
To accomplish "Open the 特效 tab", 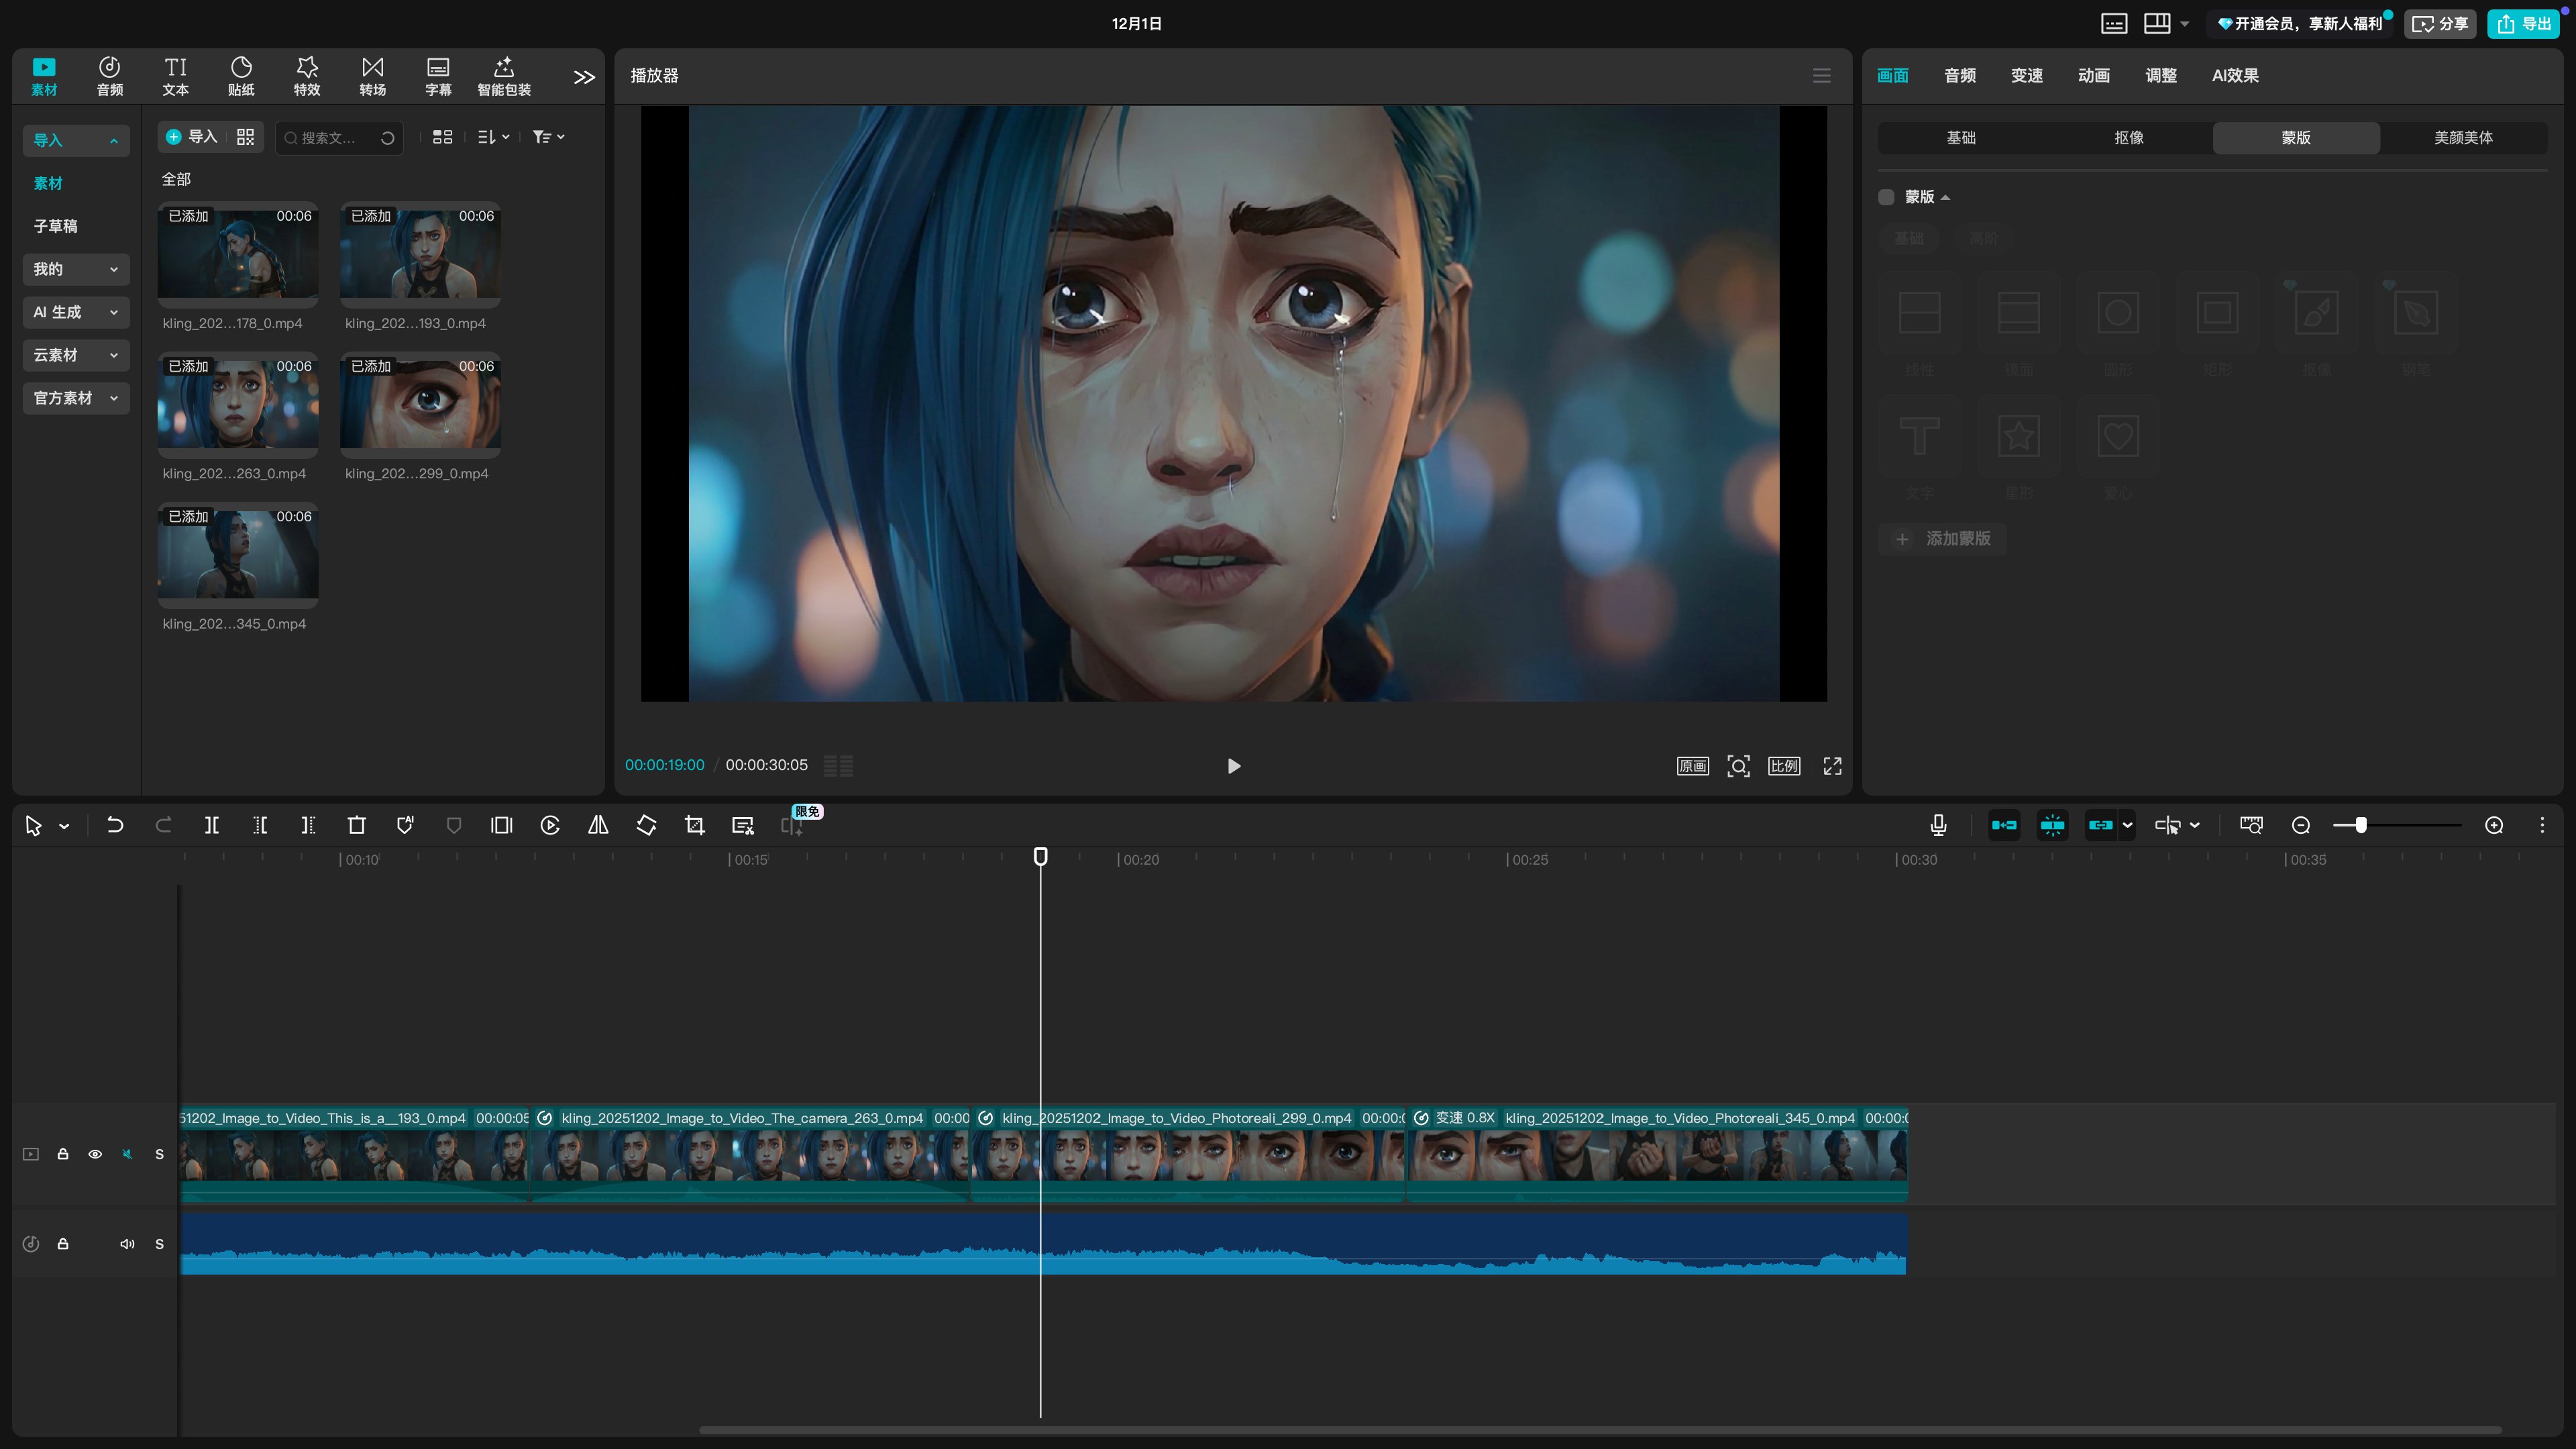I will [307, 77].
